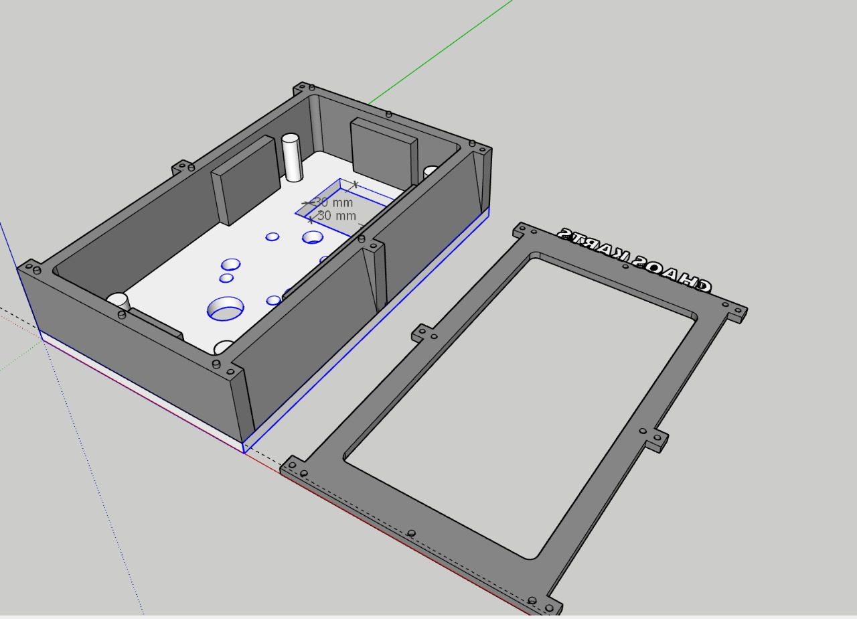Click the box's leftmost top corner with screw holes
This screenshot has height=619, width=857.
pos(30,269)
